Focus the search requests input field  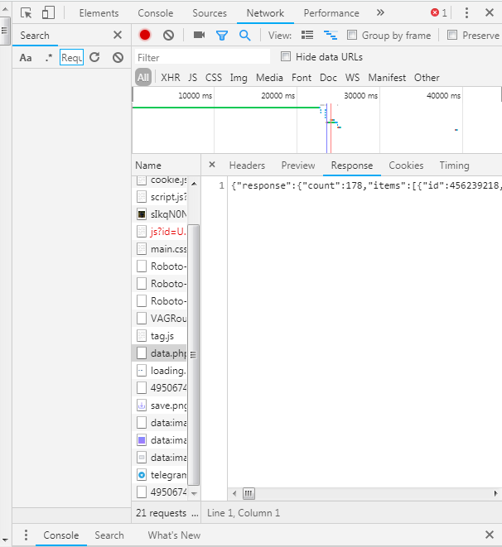tap(71, 58)
